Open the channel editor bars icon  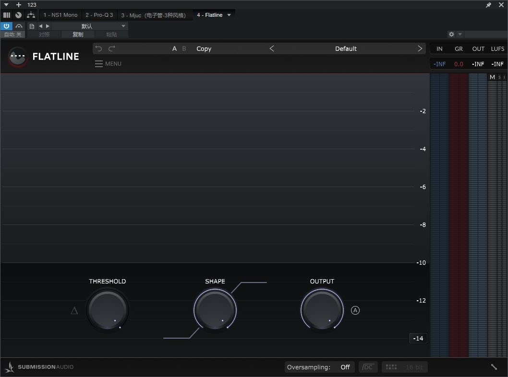click(x=6, y=15)
